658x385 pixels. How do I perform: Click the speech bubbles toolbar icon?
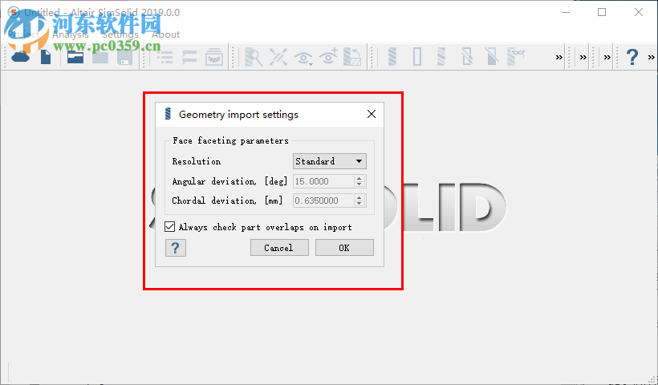click(189, 57)
